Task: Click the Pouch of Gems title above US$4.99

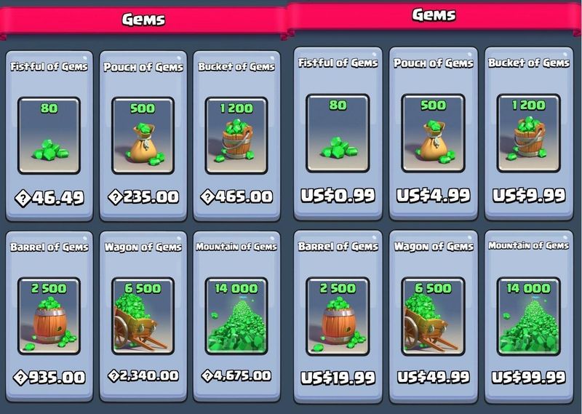Action: 433,63
